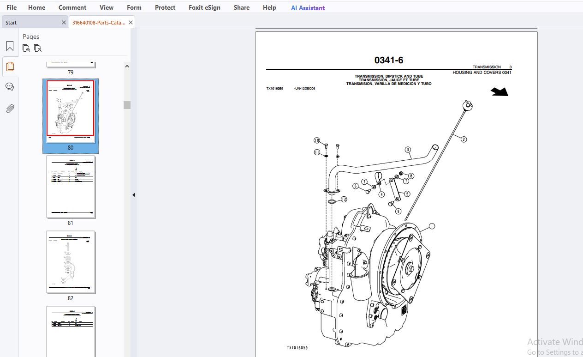Open the Attachments paperclip panel

tap(10, 109)
